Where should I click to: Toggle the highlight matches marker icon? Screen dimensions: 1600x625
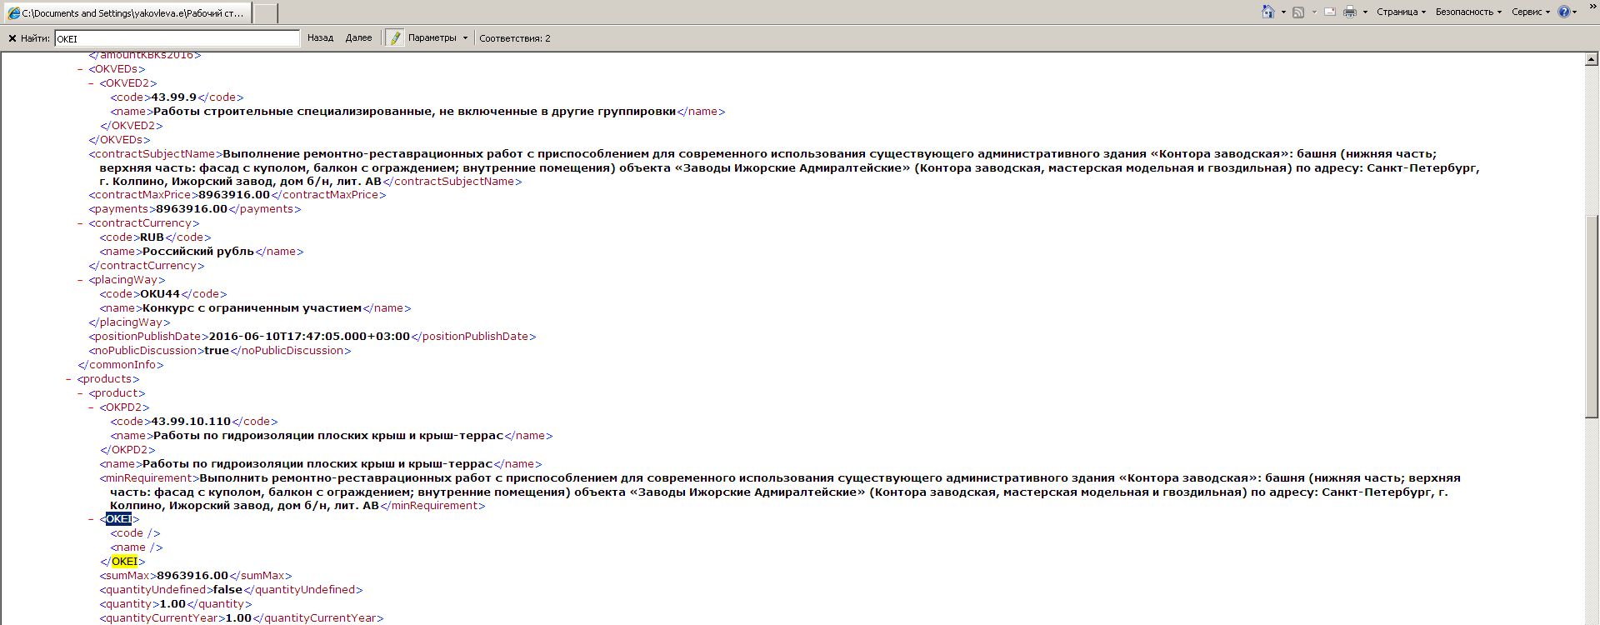[395, 38]
